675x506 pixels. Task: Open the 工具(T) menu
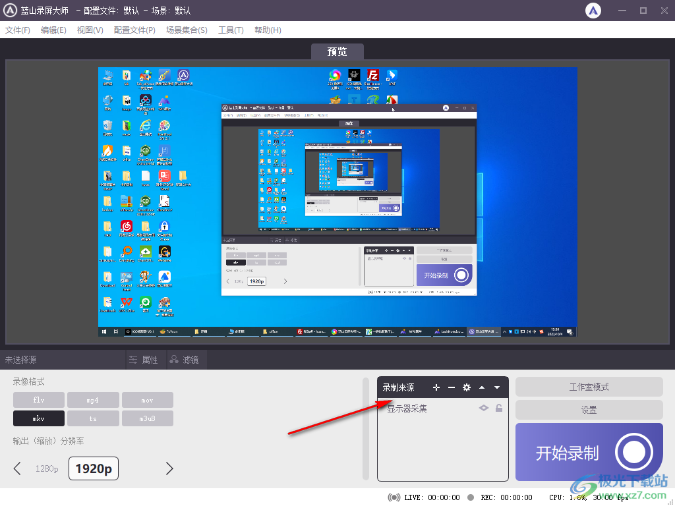pos(231,30)
